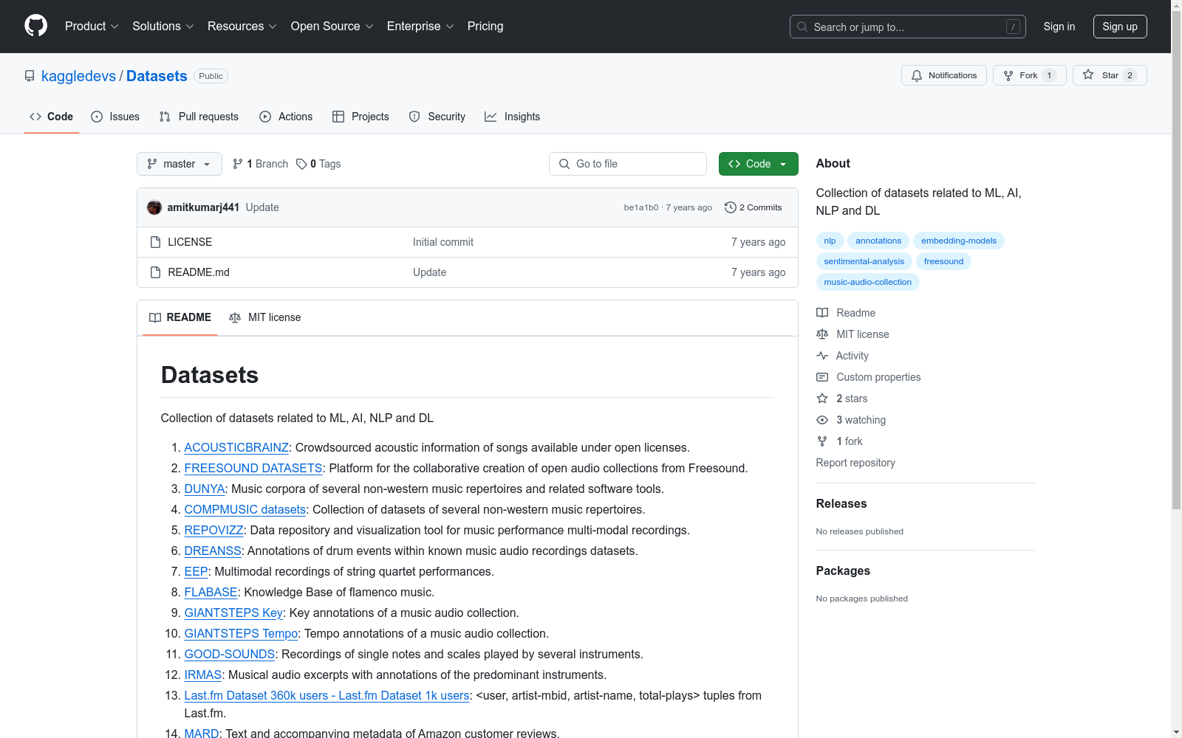Click the eye icon beside 3 watching

tap(822, 420)
